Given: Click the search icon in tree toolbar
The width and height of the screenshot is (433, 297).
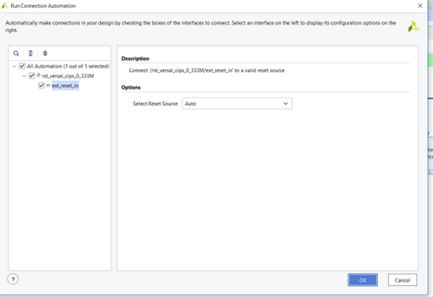Looking at the screenshot, I should (x=16, y=53).
